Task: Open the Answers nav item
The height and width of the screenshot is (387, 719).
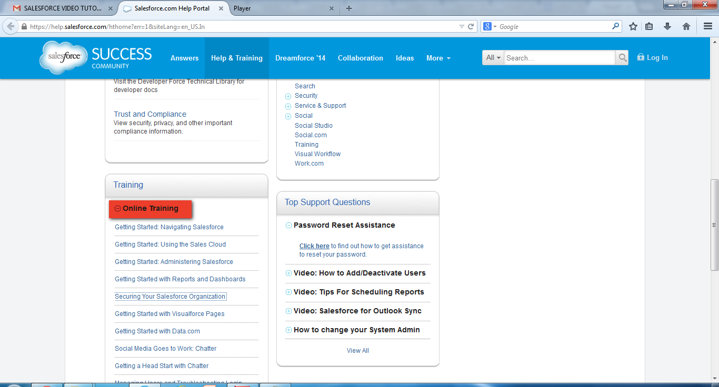Action: [184, 58]
